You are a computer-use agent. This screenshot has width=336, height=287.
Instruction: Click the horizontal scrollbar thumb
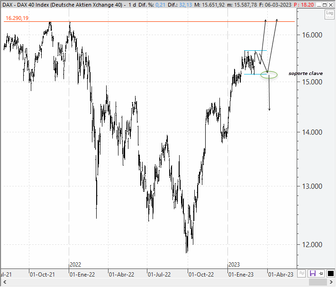(x=318, y=282)
